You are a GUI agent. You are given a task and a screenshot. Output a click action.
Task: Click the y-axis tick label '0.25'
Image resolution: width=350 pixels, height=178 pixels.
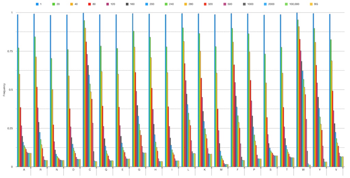(x=10, y=128)
